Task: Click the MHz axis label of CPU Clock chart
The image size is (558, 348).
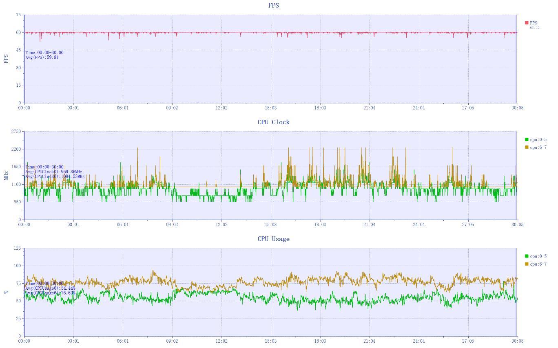Action: pyautogui.click(x=6, y=176)
